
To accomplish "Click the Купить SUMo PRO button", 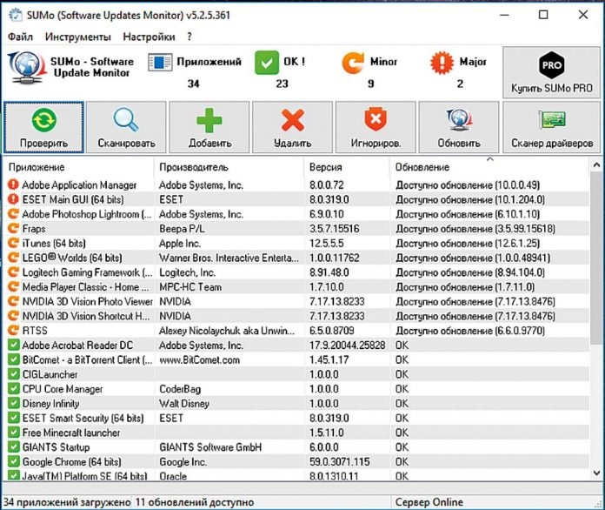I will coord(551,73).
